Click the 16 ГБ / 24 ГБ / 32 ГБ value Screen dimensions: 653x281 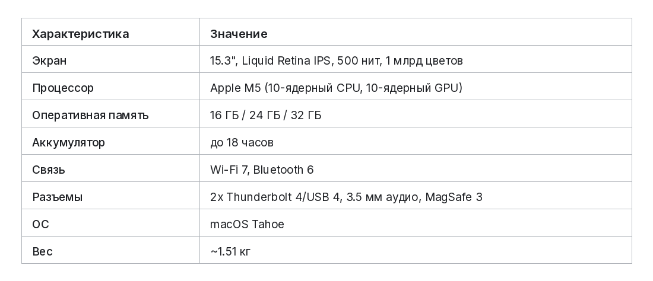pyautogui.click(x=266, y=115)
